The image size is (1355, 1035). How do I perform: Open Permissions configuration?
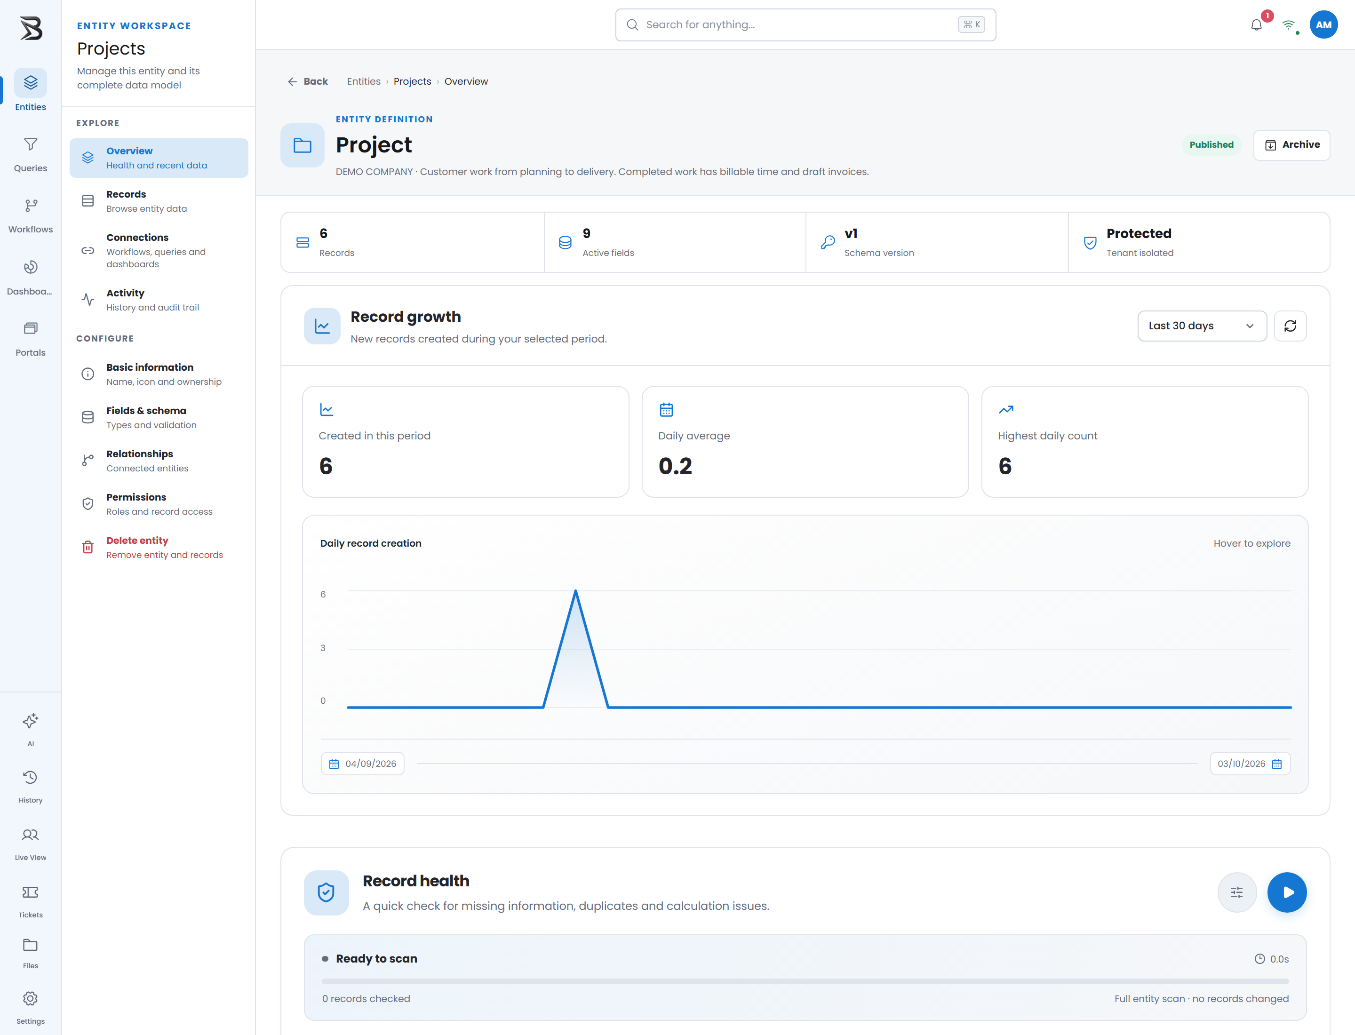click(159, 503)
